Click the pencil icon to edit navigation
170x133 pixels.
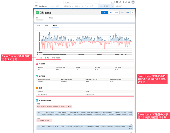tap(134, 6)
